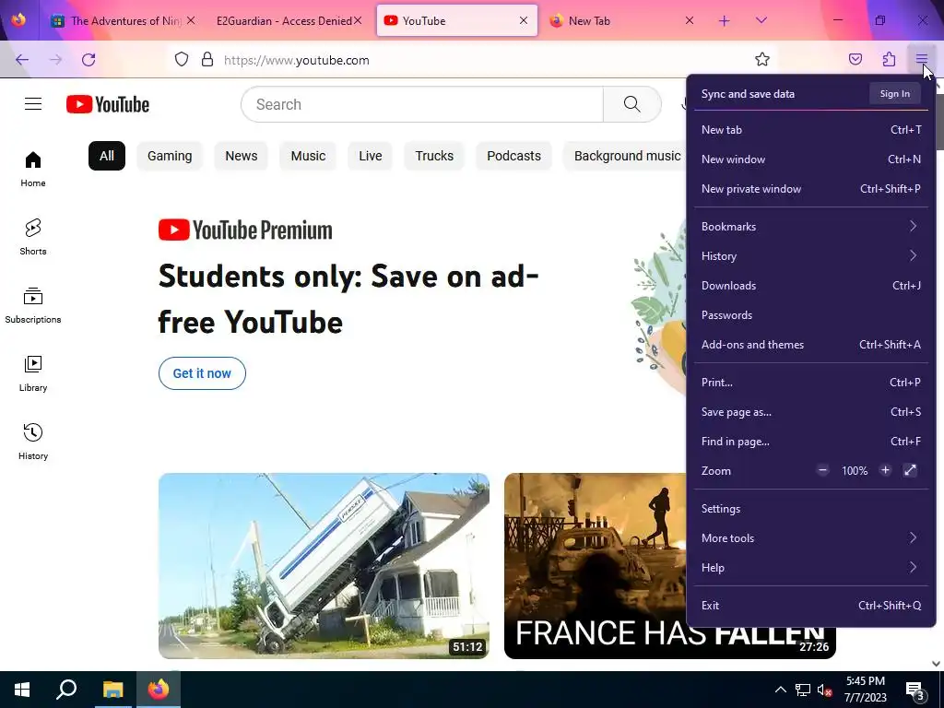Enter full screen from Zoom row
The width and height of the screenshot is (944, 708).
(x=910, y=470)
